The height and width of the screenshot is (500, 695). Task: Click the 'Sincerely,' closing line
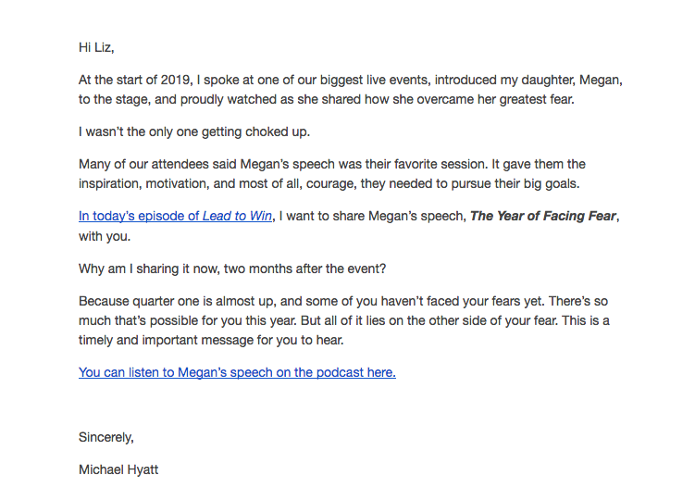pyautogui.click(x=105, y=437)
